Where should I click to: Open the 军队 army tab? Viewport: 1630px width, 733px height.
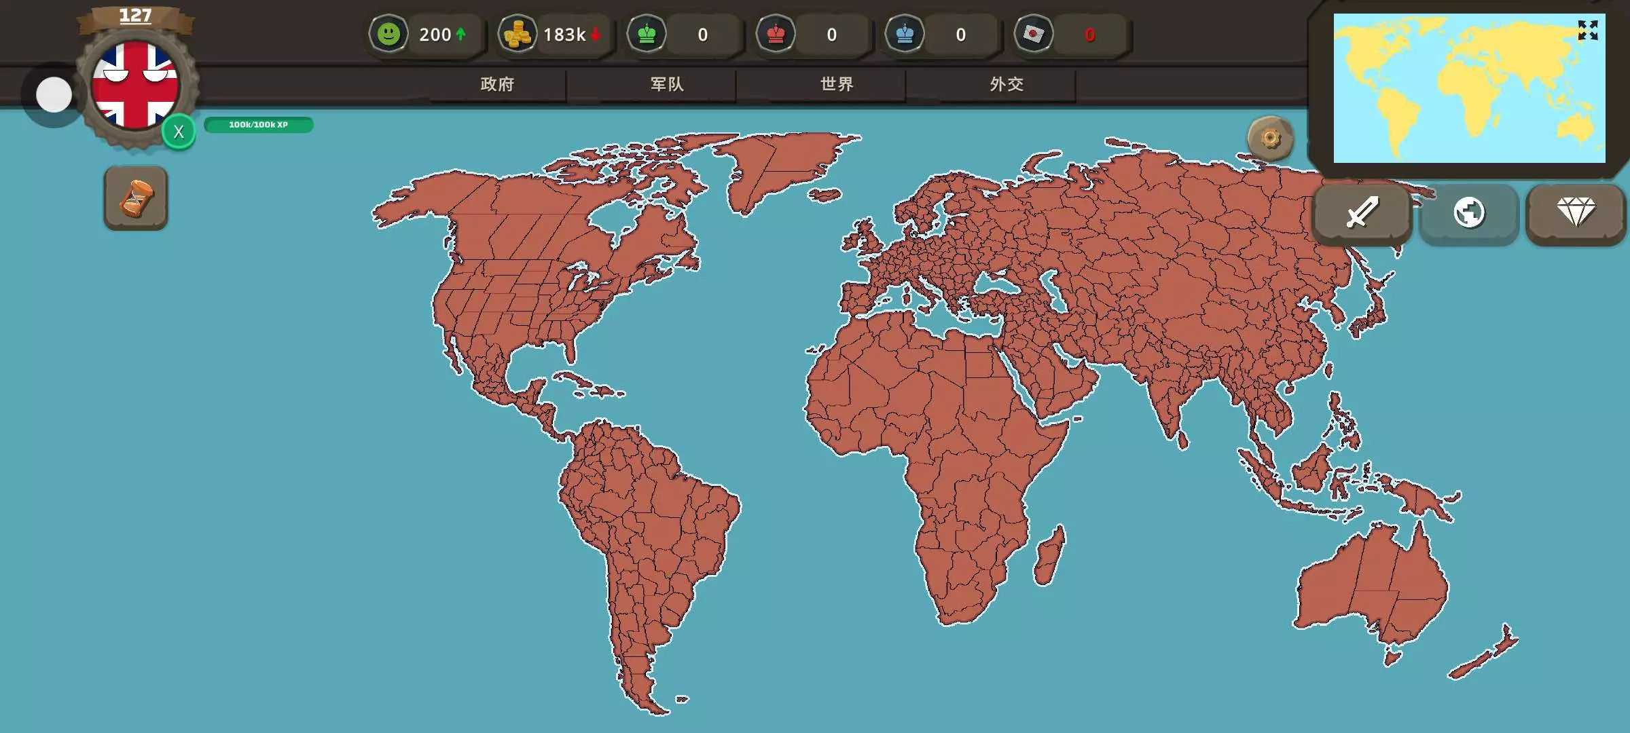pyautogui.click(x=667, y=84)
